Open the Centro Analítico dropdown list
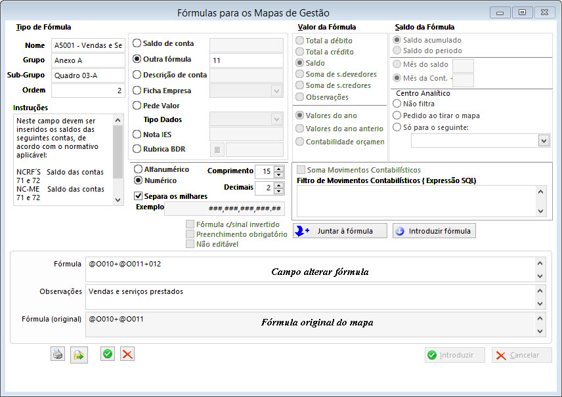 coord(543,140)
